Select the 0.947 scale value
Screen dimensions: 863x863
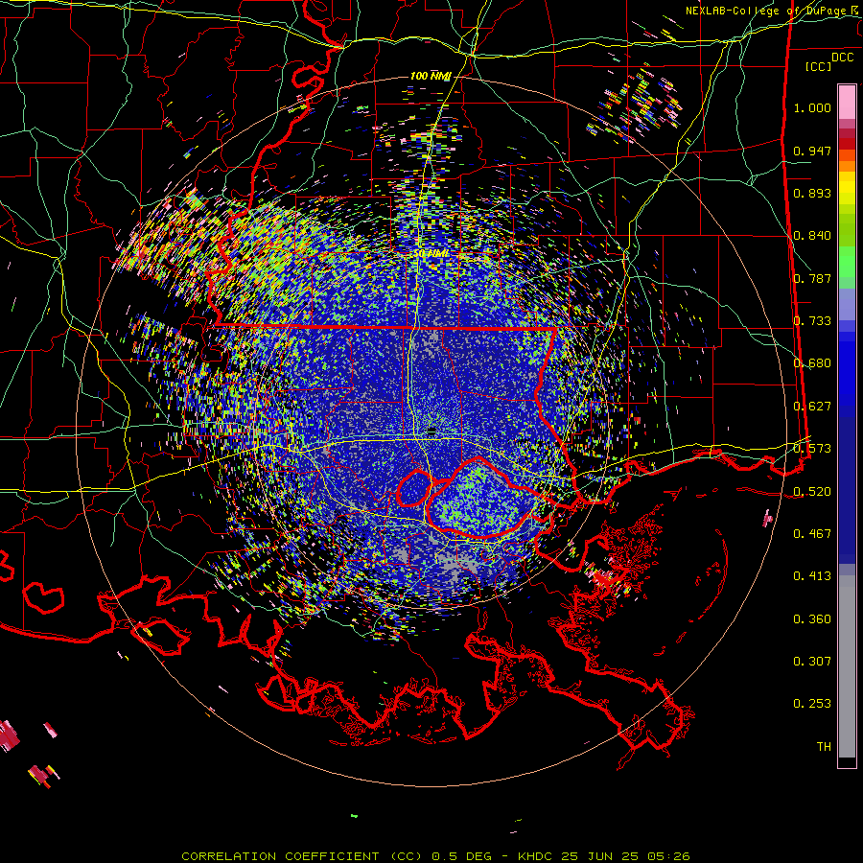(812, 151)
